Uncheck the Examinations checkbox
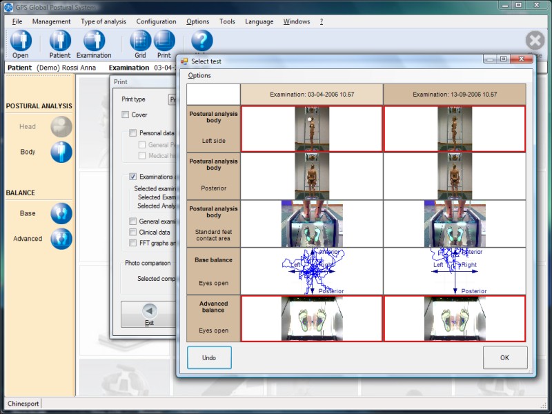Viewport: 552px width, 414px height. click(132, 177)
